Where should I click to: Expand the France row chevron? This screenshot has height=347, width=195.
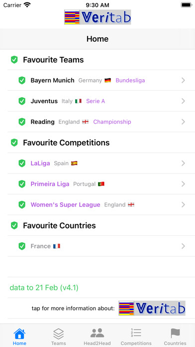(x=183, y=246)
